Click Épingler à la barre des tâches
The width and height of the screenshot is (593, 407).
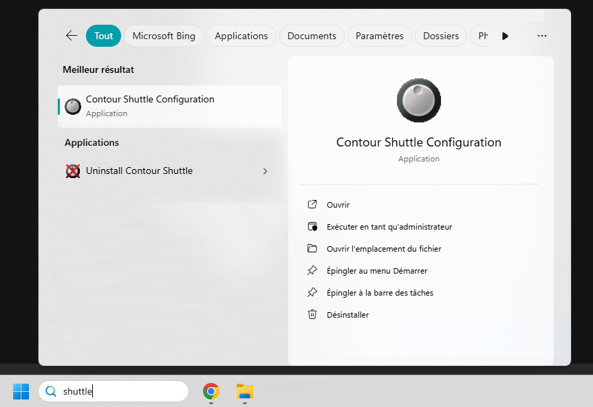[x=379, y=293]
